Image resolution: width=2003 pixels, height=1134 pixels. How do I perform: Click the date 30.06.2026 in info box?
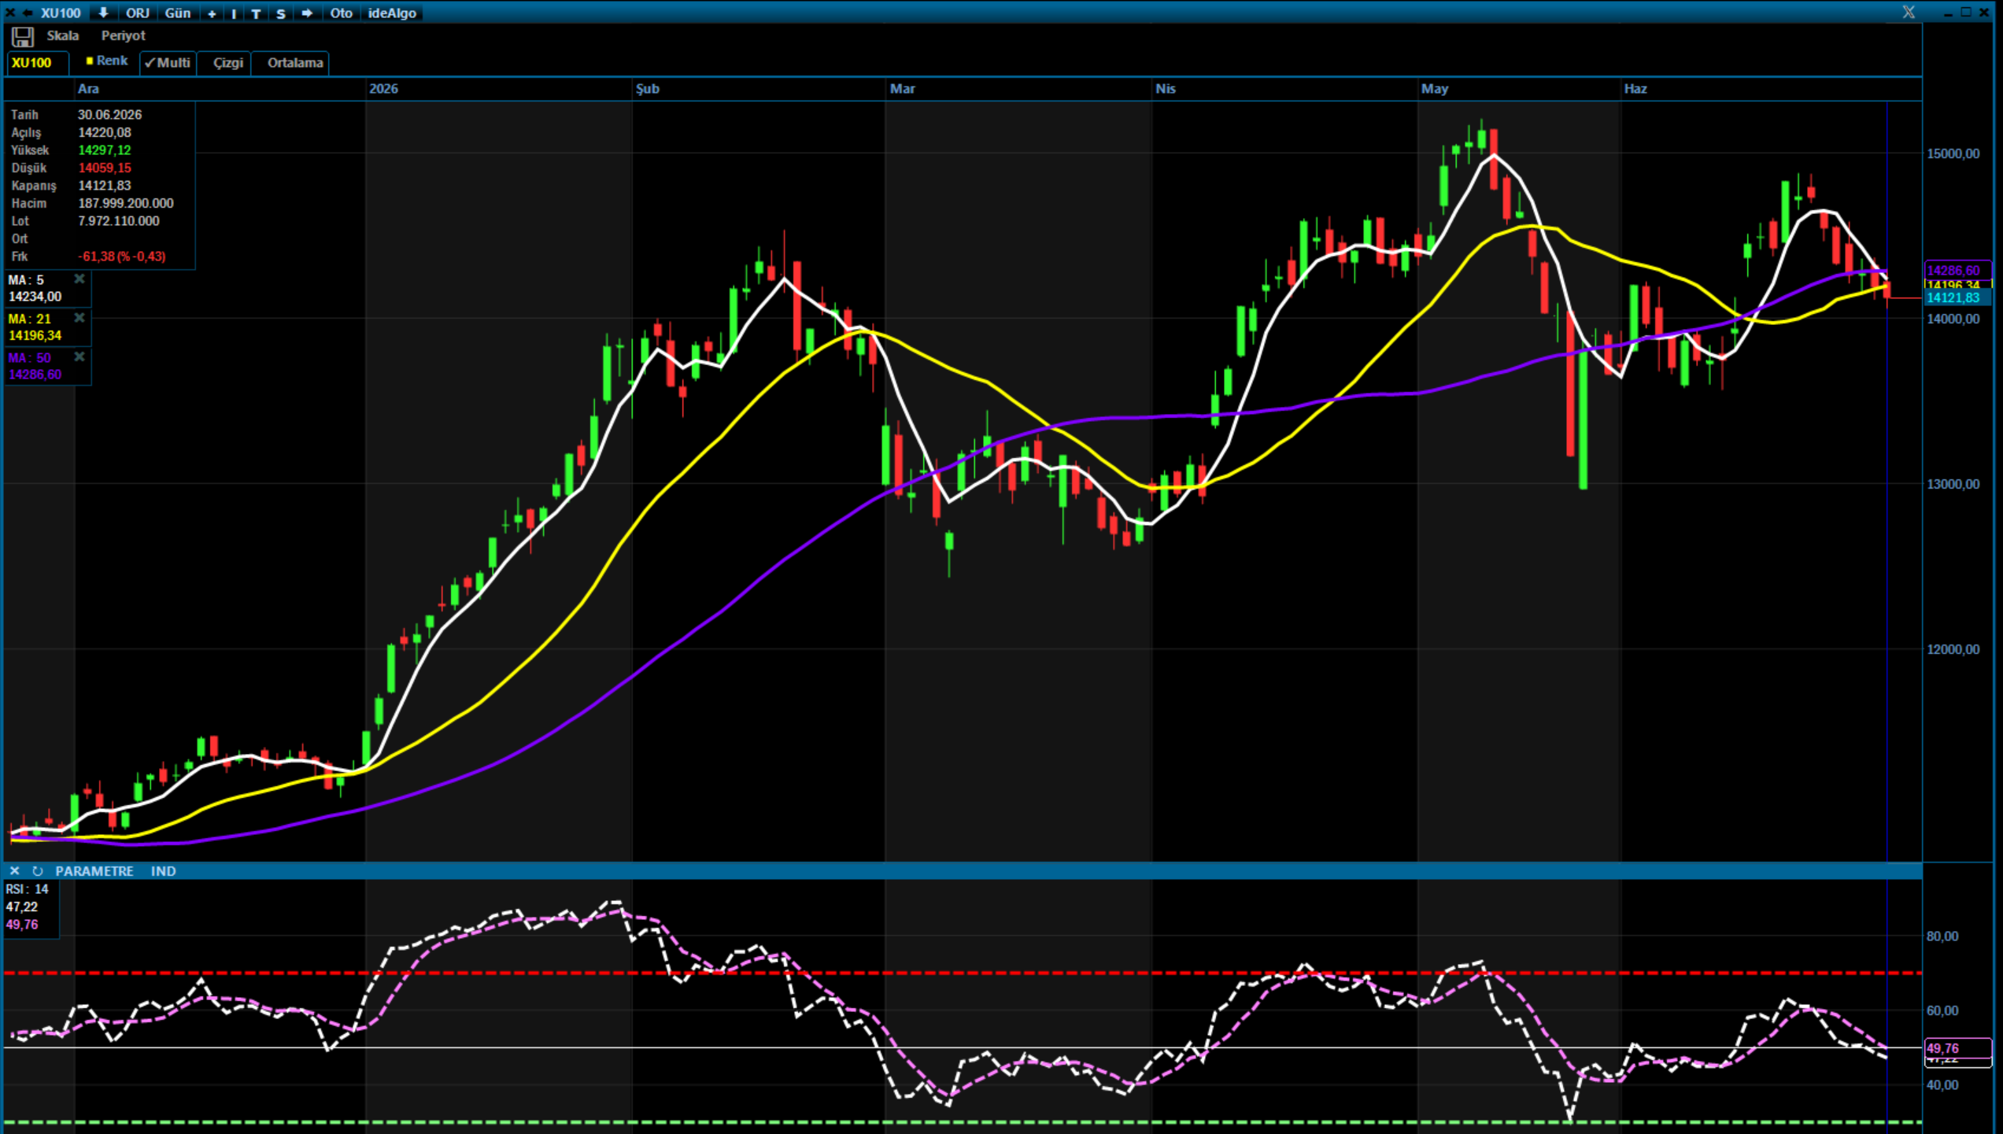(x=110, y=115)
